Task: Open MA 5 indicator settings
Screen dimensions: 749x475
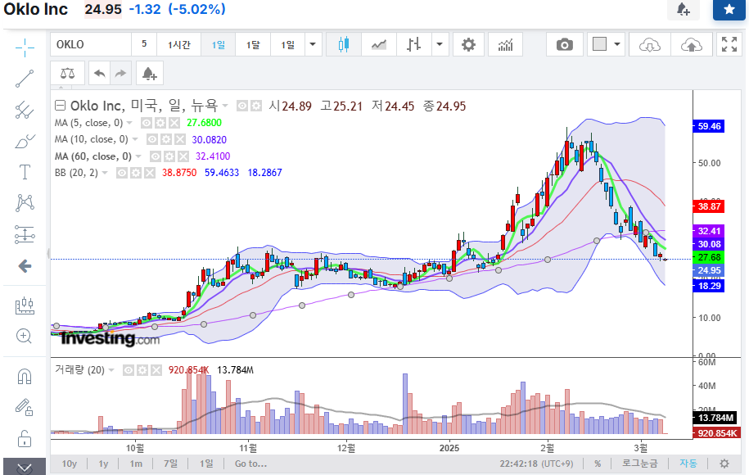Action: point(160,123)
